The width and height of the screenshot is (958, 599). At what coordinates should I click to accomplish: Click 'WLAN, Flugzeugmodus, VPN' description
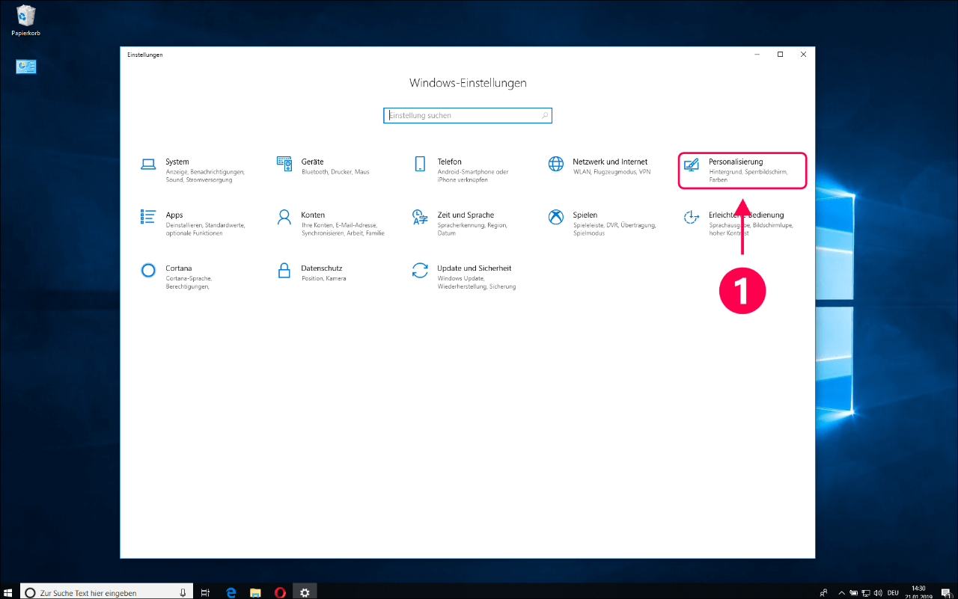[612, 172]
